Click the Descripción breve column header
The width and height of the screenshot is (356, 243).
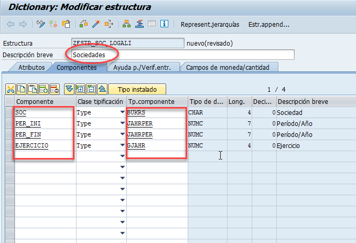coord(316,101)
